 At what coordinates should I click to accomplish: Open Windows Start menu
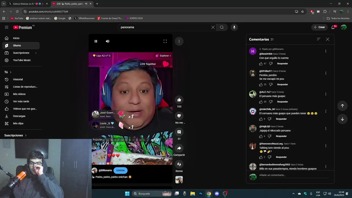coord(127,194)
